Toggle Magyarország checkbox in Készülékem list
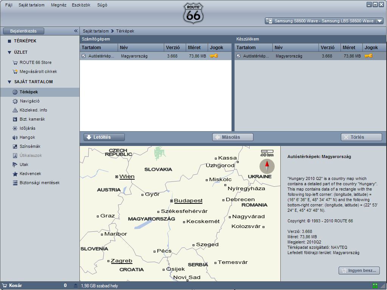 coord(238,56)
